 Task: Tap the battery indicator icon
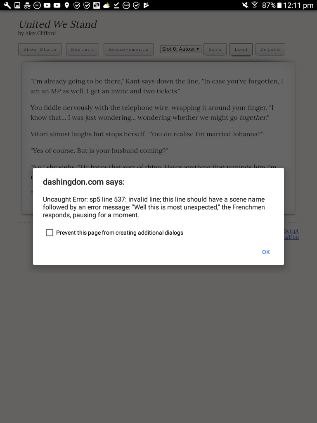[279, 5]
